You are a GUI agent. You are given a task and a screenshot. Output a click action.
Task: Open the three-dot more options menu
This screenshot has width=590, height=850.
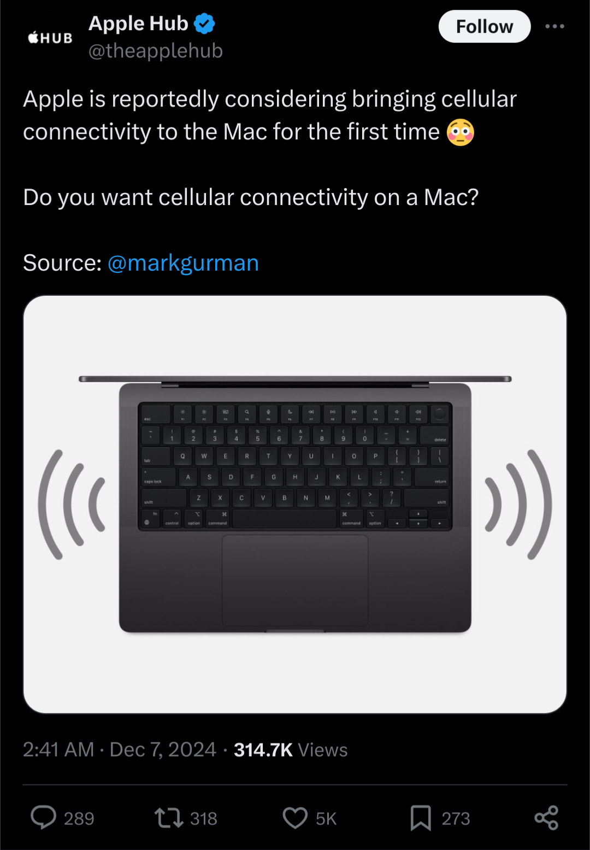tap(554, 26)
